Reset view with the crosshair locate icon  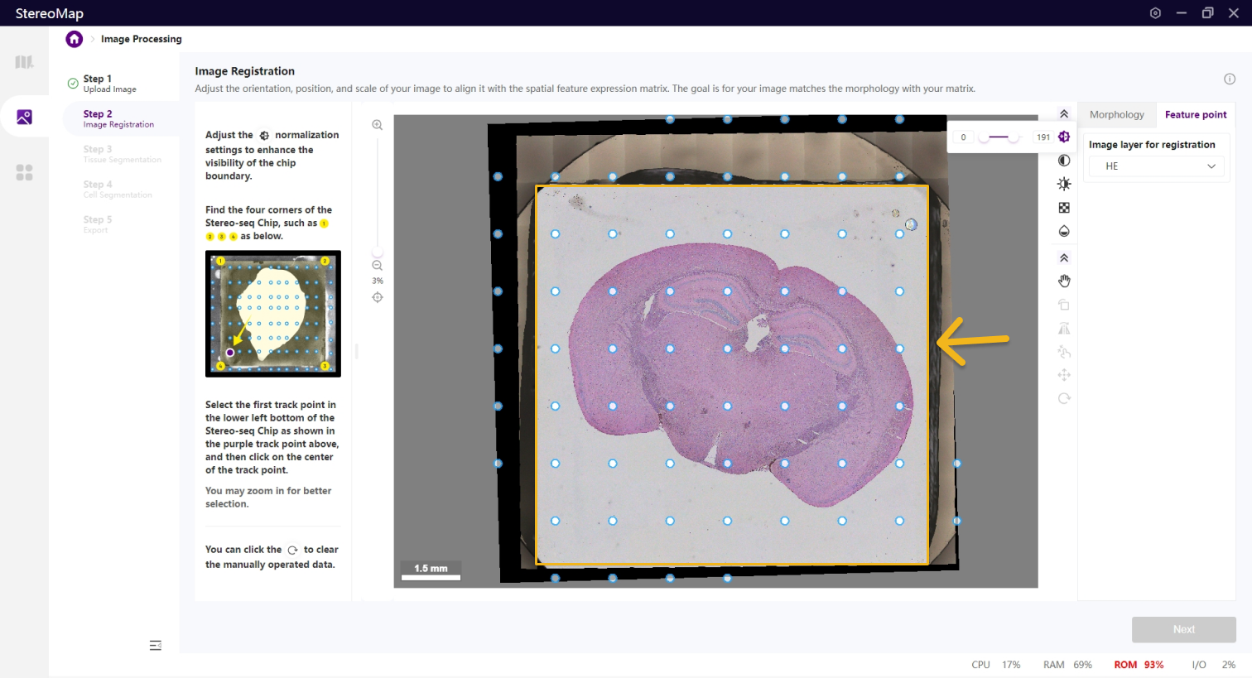[378, 297]
